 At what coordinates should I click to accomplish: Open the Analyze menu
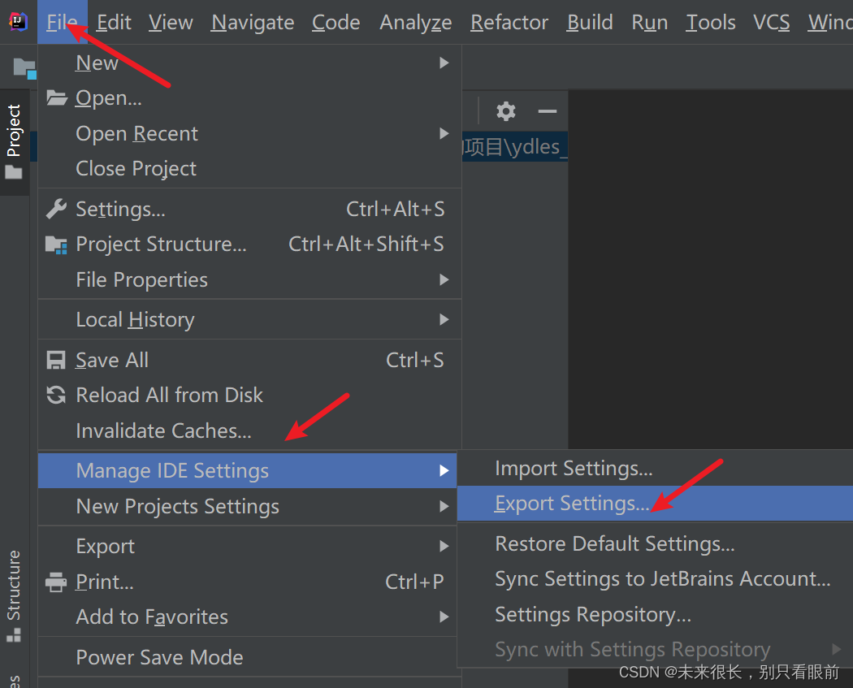pyautogui.click(x=416, y=22)
